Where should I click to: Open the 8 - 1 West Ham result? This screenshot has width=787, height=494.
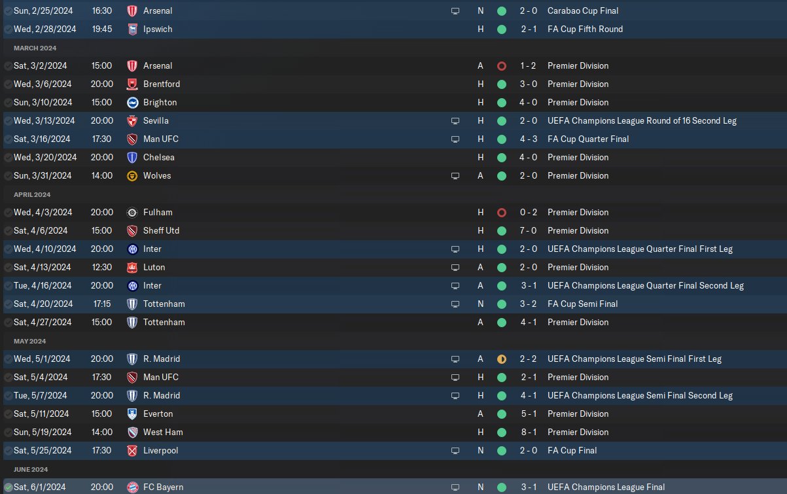529,432
